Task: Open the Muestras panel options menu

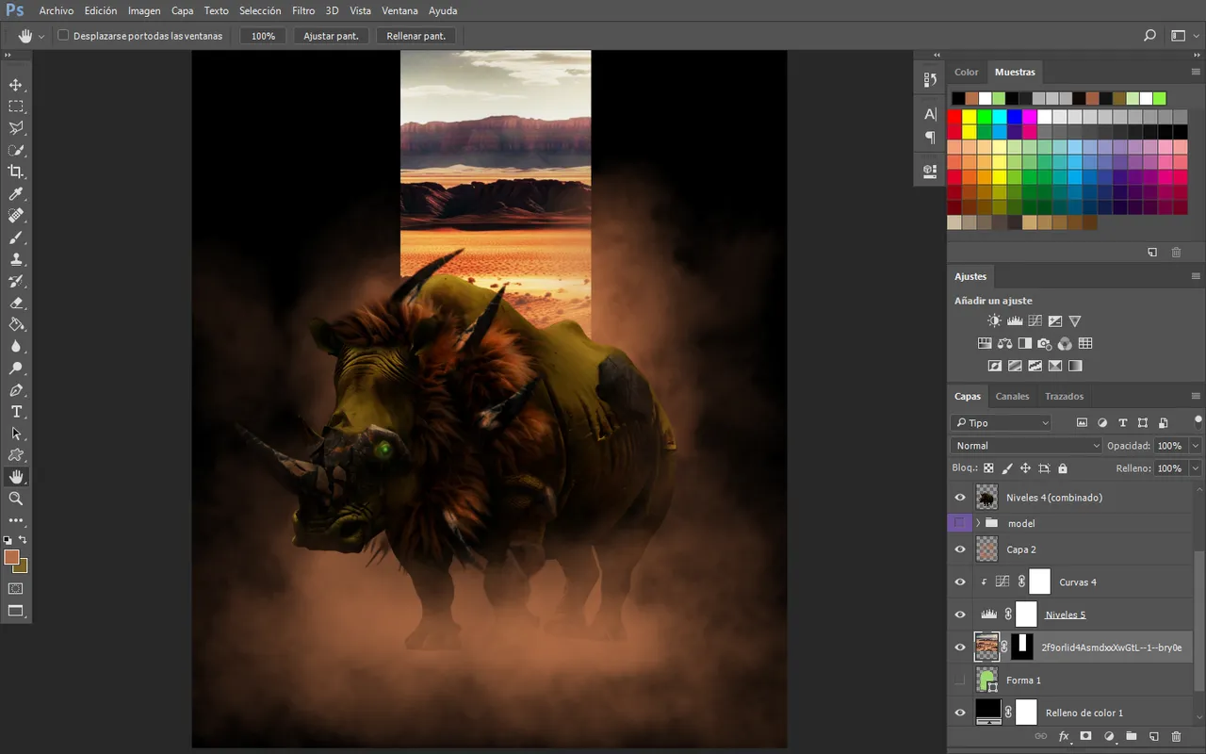Action: 1196,72
